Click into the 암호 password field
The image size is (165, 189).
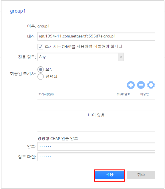[x=96, y=146]
